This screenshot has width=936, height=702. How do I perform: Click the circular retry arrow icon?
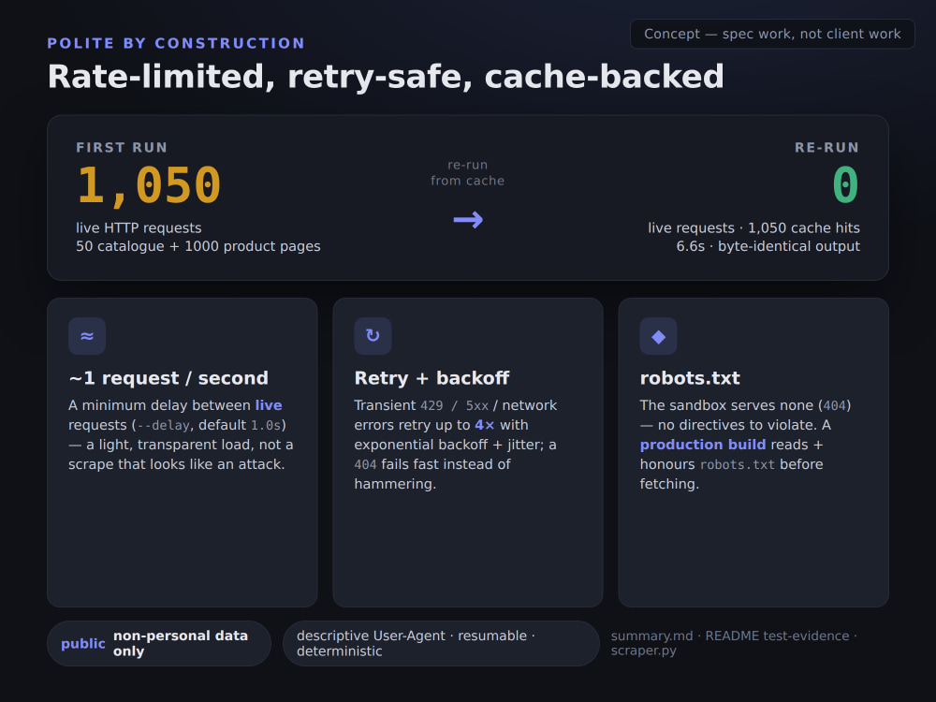click(373, 336)
